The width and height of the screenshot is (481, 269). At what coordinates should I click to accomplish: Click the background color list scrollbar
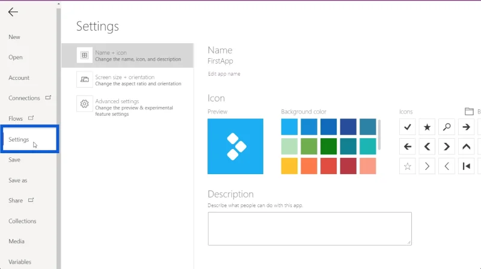[x=379, y=135]
